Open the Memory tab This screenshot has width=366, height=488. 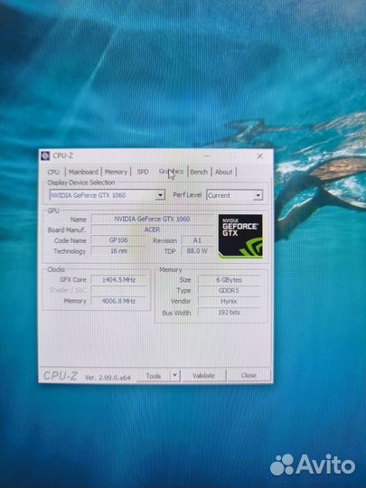click(116, 172)
